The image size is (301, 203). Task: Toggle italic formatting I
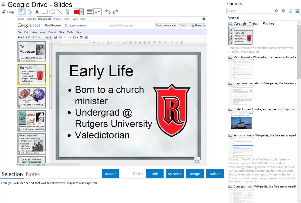click(99, 43)
